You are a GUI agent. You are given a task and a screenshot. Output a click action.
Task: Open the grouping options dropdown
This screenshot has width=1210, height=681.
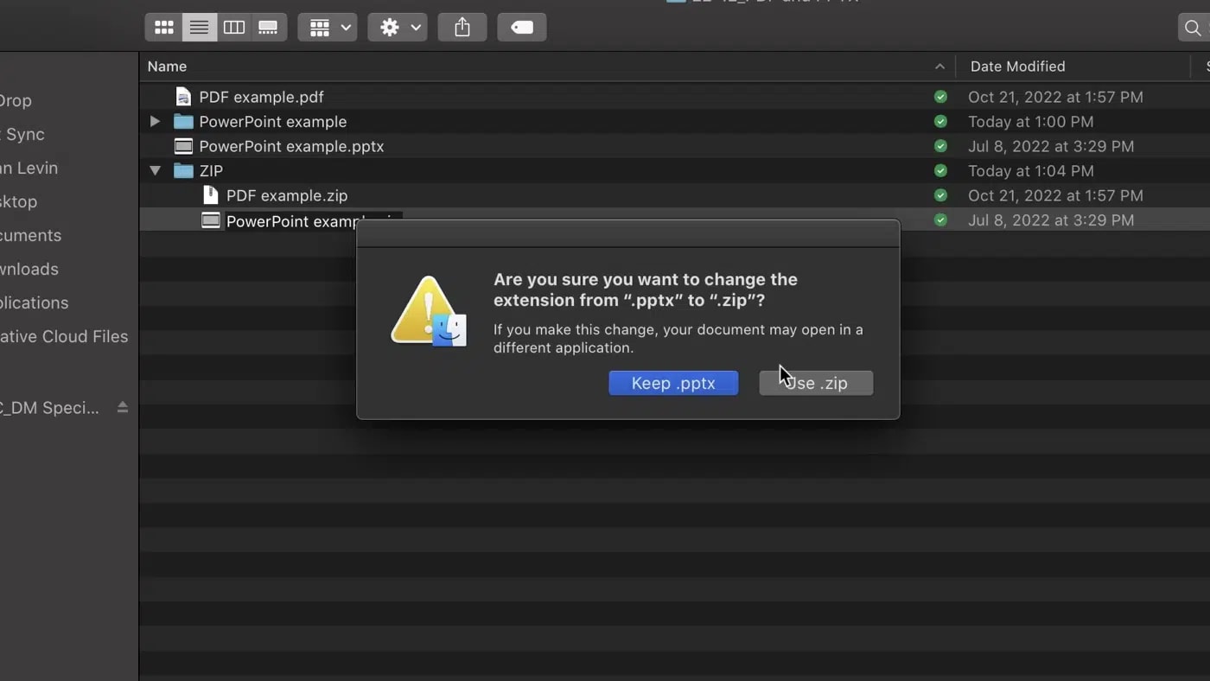point(327,27)
